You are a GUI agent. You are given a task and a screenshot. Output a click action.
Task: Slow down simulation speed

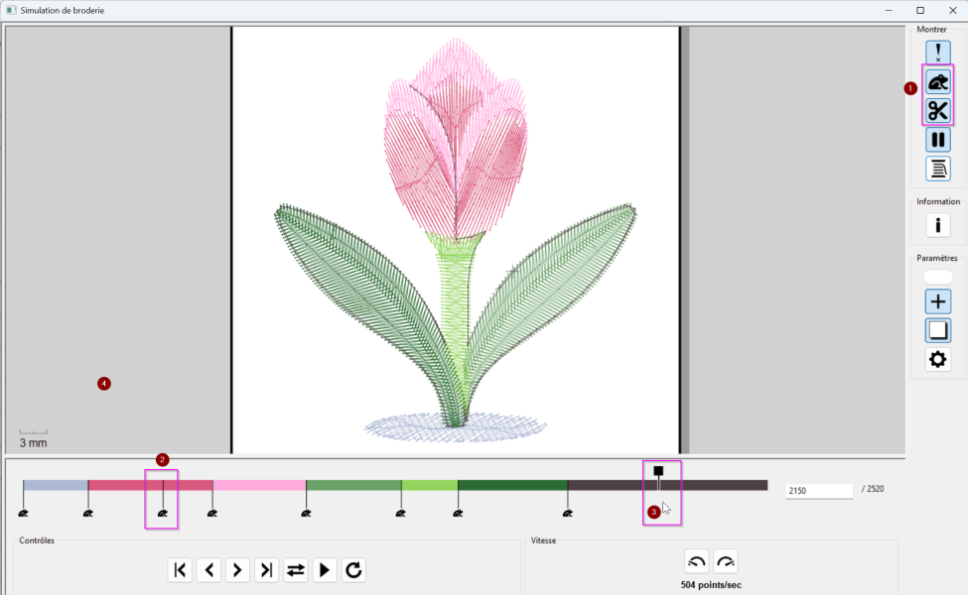click(x=696, y=561)
